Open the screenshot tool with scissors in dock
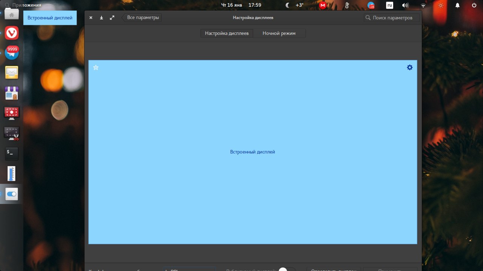 tap(12, 133)
